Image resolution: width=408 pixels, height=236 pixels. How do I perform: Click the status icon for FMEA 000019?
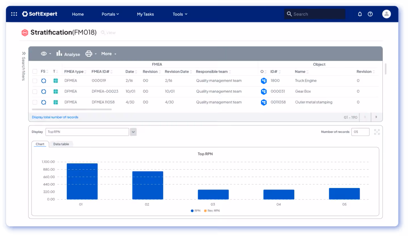(x=44, y=81)
